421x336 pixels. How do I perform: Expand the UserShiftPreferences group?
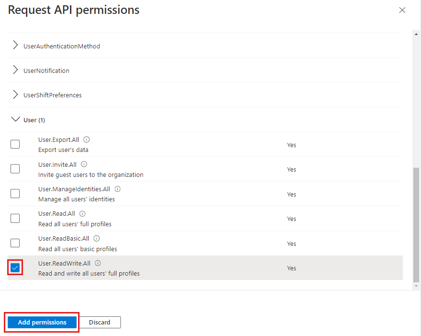16,94
